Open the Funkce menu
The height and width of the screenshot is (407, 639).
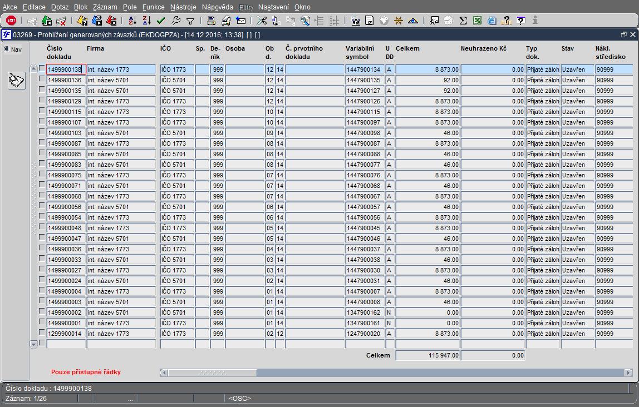point(153,7)
